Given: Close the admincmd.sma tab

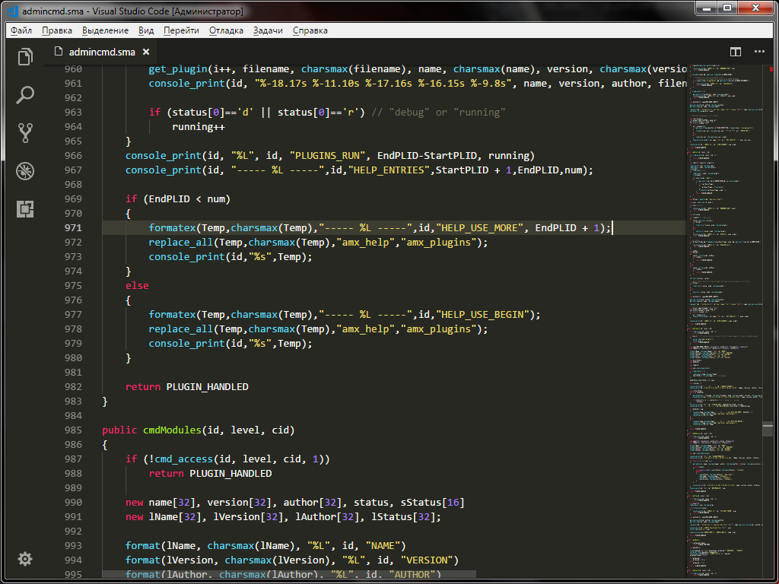Looking at the screenshot, I should tap(146, 52).
